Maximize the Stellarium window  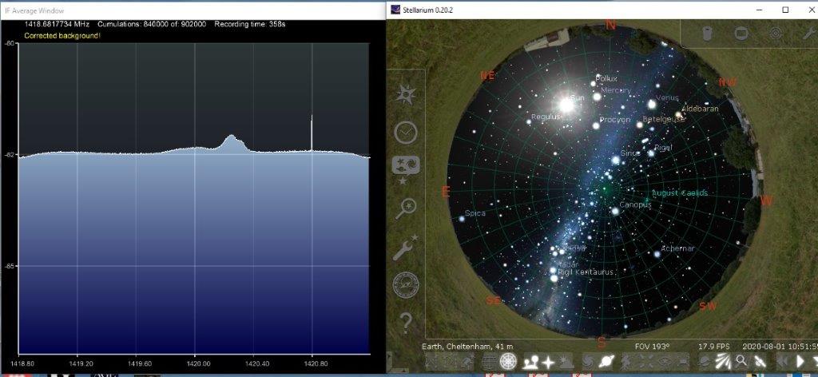tap(785, 10)
